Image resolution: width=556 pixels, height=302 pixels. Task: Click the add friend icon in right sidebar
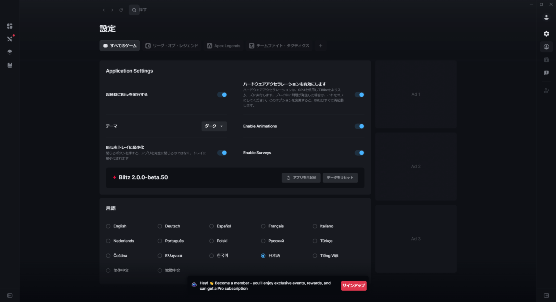(x=546, y=91)
